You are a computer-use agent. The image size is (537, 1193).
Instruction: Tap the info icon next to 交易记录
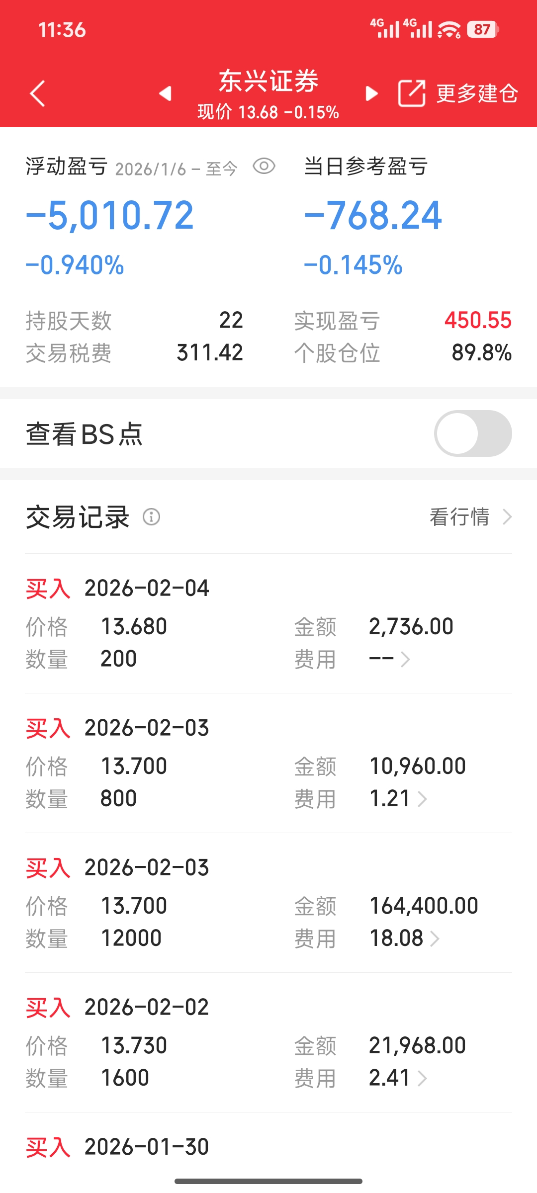click(x=152, y=517)
